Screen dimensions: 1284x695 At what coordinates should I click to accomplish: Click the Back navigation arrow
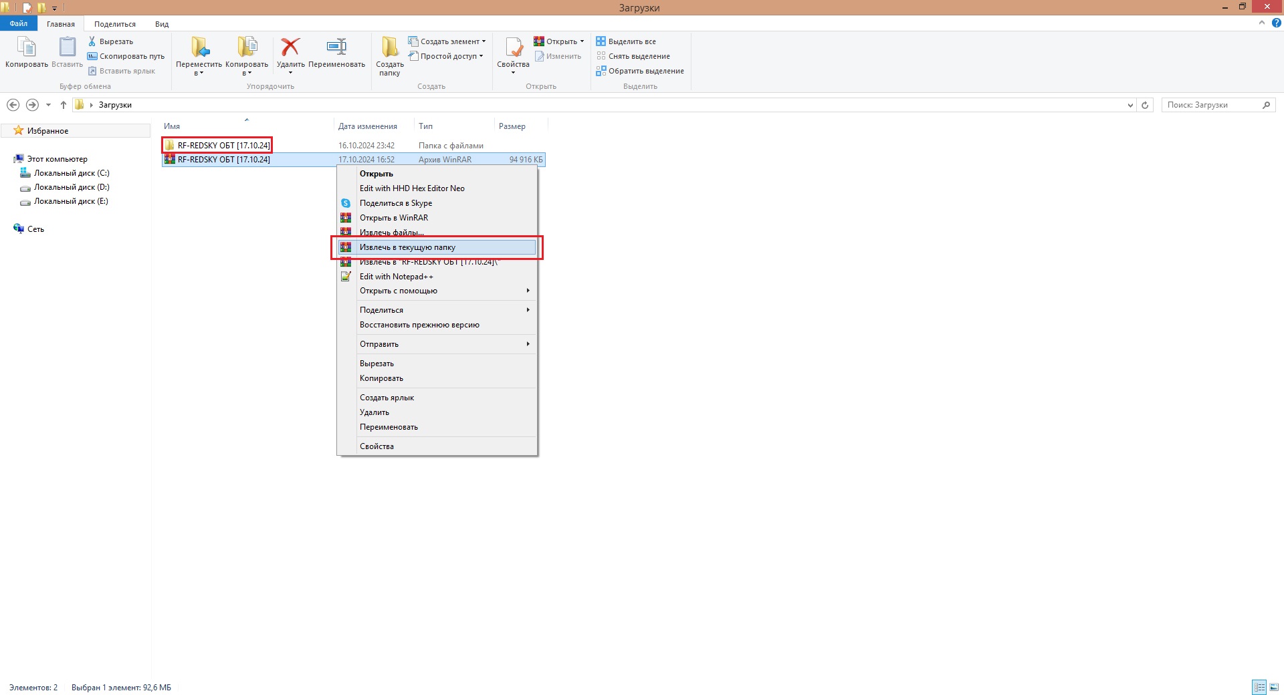[x=13, y=105]
